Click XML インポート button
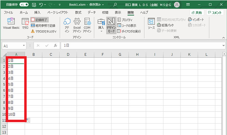The height and width of the screenshot is (135, 227). click(x=196, y=19)
